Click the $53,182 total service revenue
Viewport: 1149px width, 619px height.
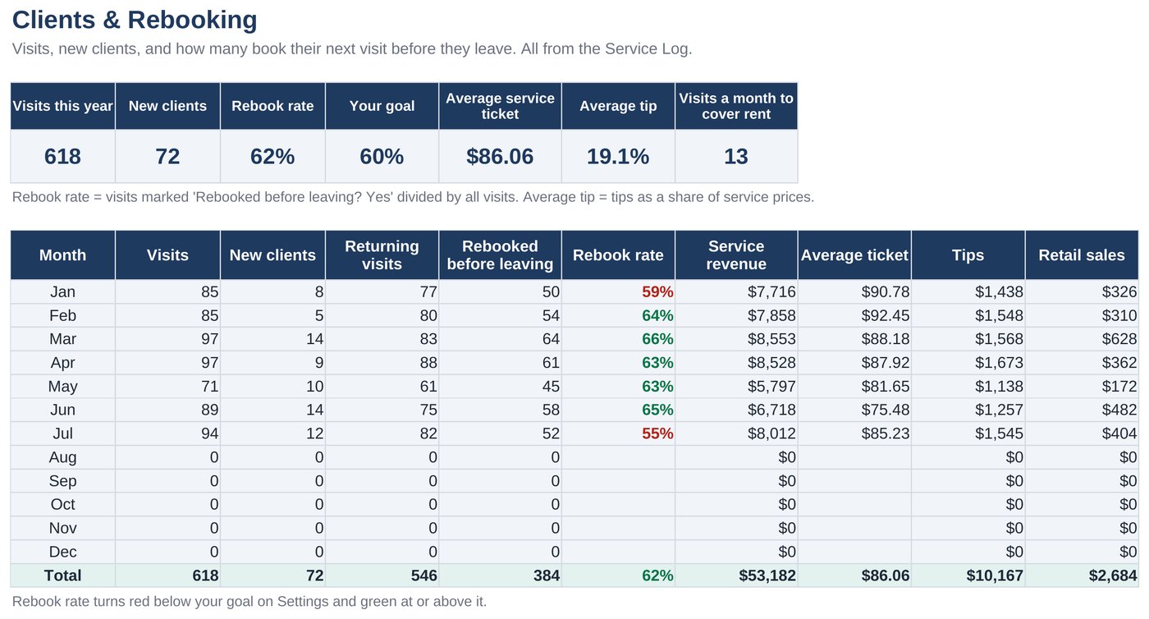(736, 575)
